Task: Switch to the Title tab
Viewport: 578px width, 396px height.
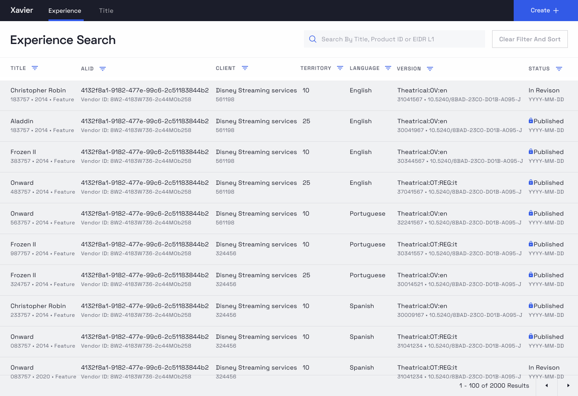Action: (106, 11)
